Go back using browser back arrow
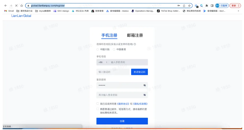Screen dimensions: 244x130 6,6
